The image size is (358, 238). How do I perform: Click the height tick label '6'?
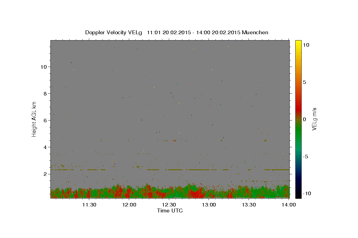[46, 120]
